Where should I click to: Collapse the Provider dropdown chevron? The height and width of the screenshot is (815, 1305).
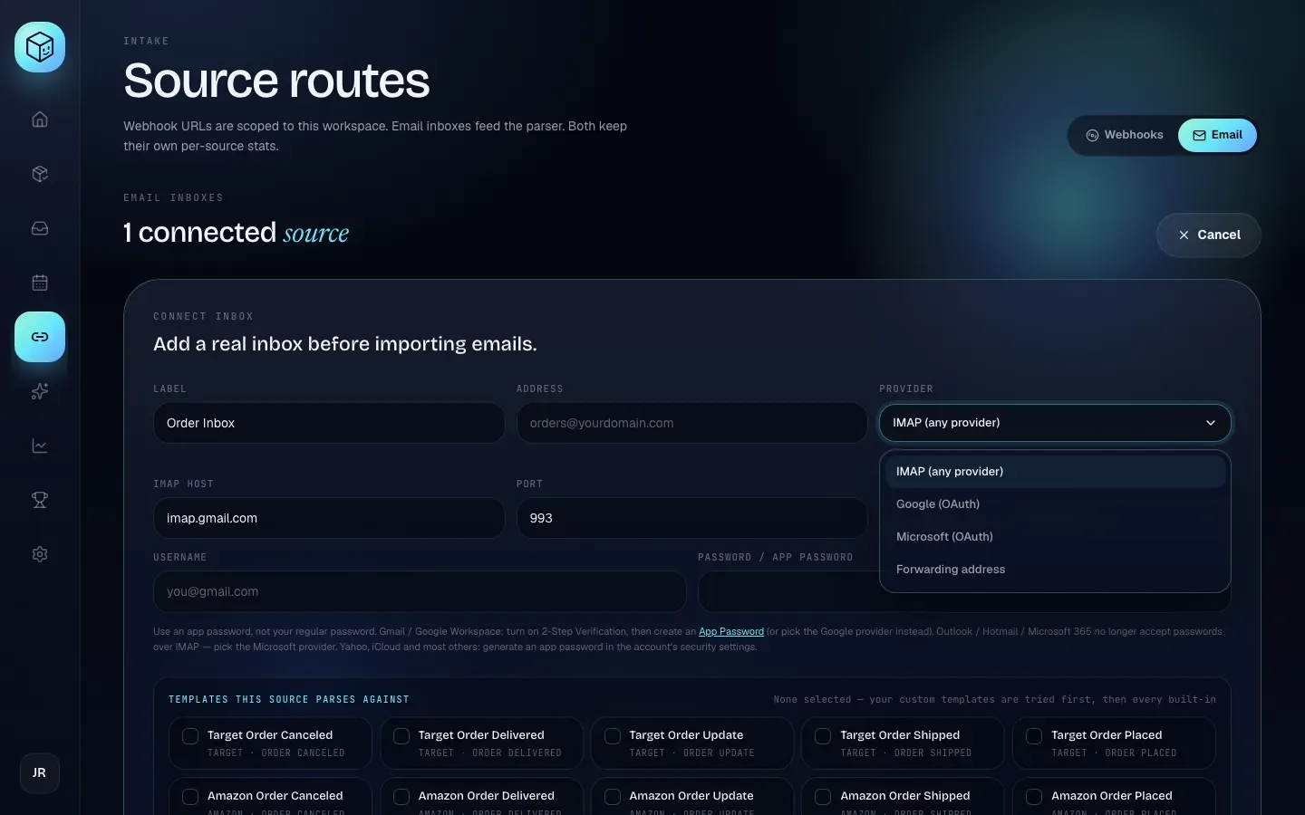[x=1210, y=423]
